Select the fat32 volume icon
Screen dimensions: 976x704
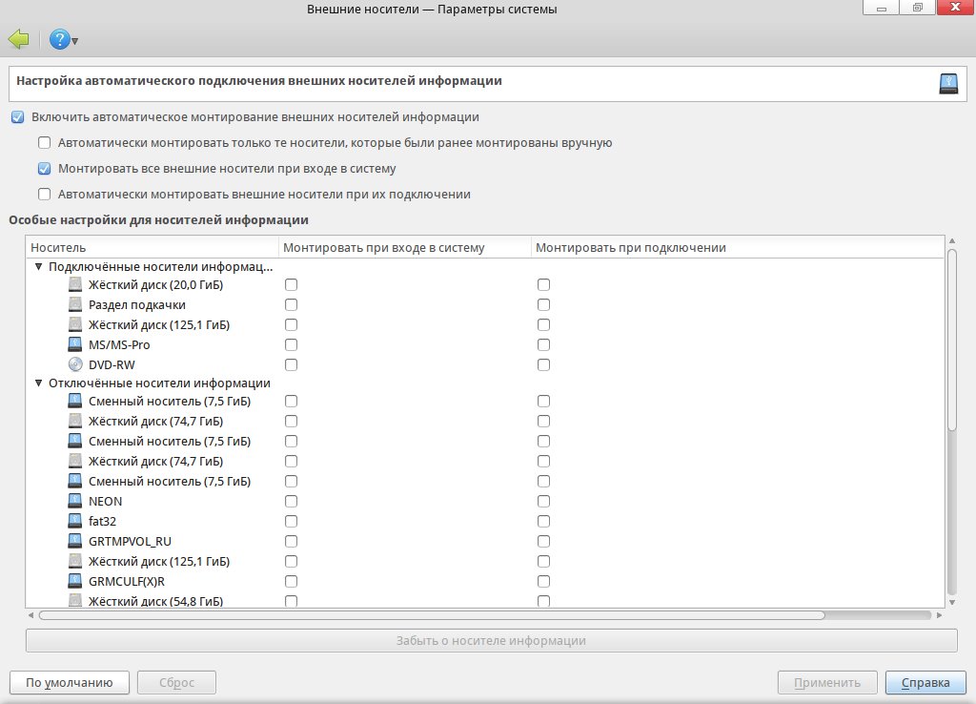tap(75, 521)
